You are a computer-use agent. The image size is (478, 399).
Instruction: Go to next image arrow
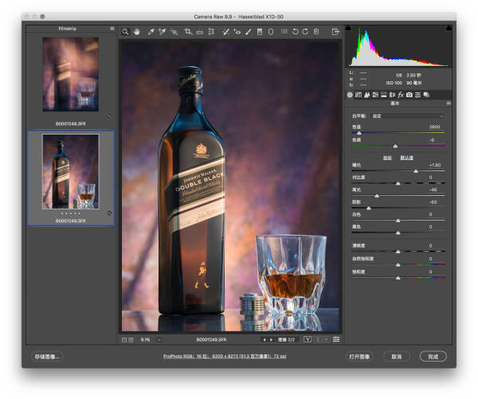271,339
